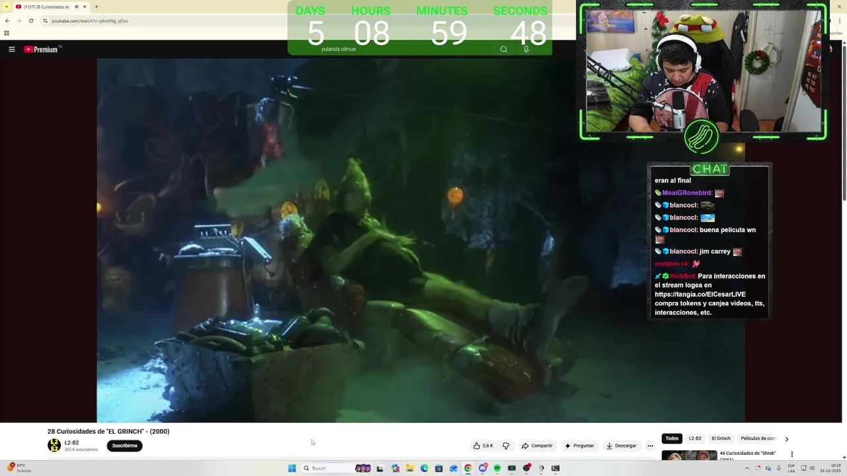847x476 pixels.
Task: Click the YouTube search magnifier icon
Action: (504, 49)
